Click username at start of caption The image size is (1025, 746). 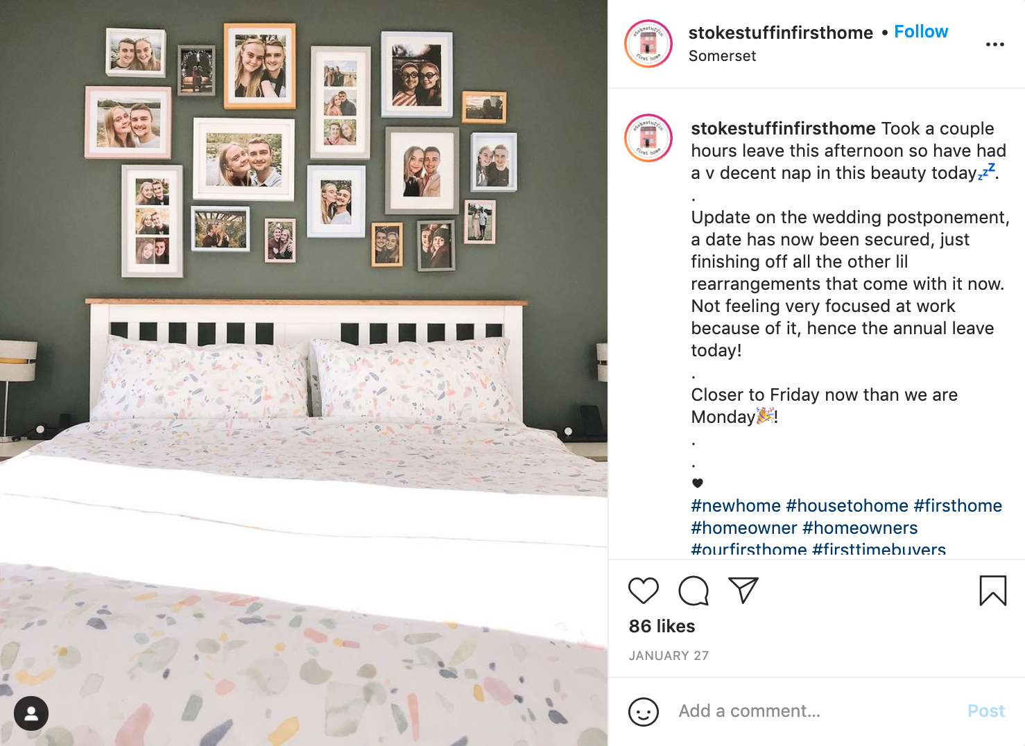[783, 128]
